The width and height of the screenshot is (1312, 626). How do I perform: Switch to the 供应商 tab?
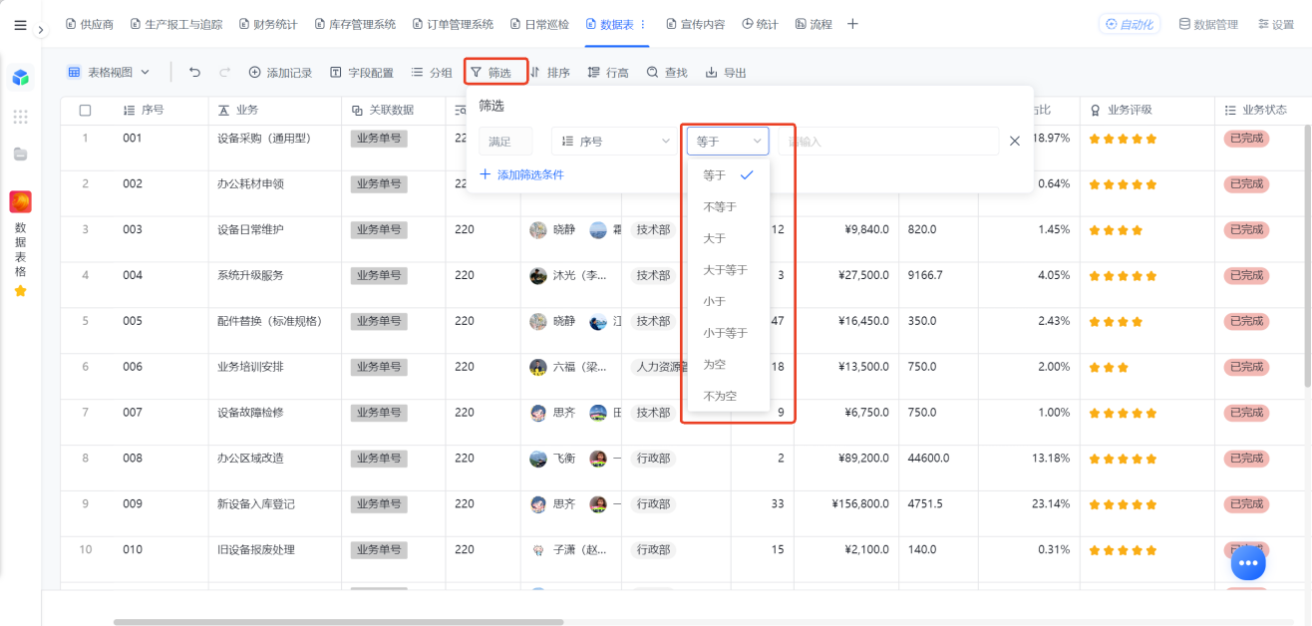coord(90,24)
